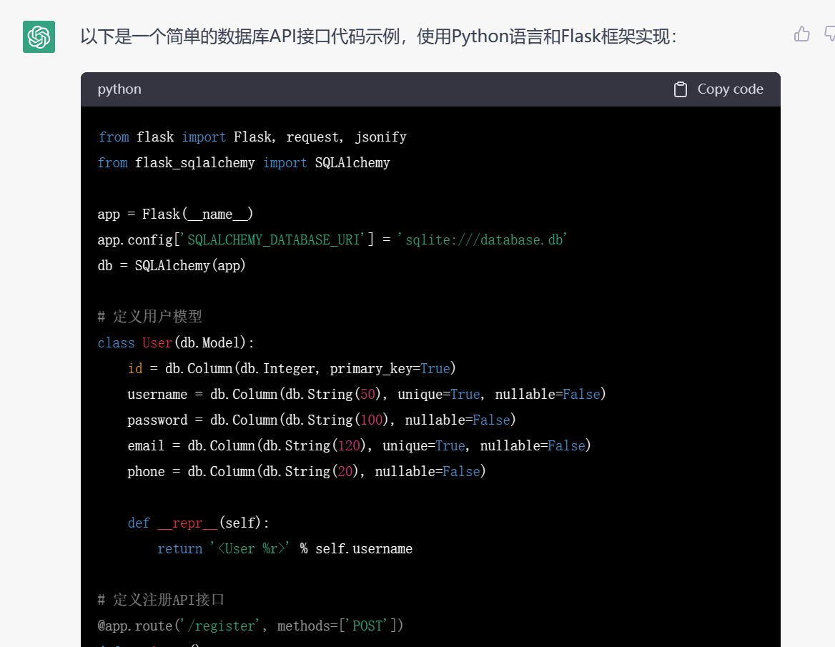Click the '# 定义用户模型' comment

pyautogui.click(x=150, y=317)
